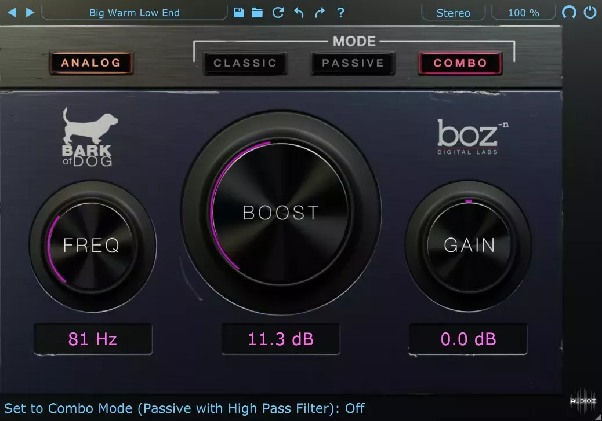Image resolution: width=602 pixels, height=421 pixels.
Task: Toggle the ANALOG button
Action: coord(91,63)
